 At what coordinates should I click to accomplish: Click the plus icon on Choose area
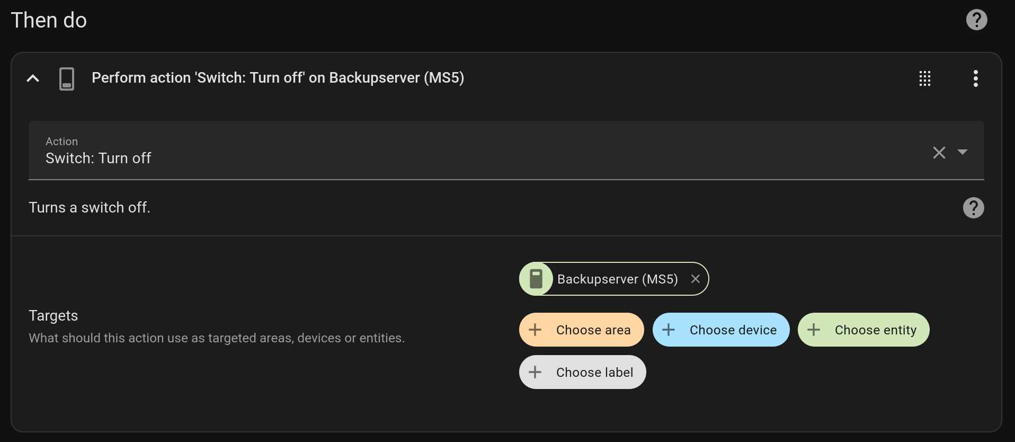pos(535,330)
